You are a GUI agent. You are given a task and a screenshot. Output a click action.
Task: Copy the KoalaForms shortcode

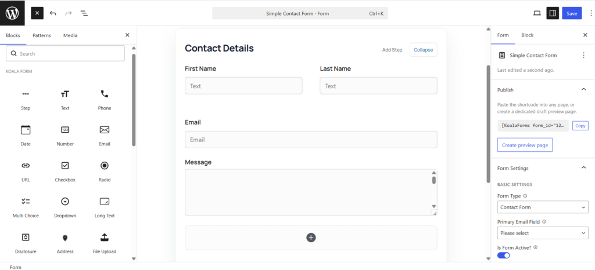point(580,126)
